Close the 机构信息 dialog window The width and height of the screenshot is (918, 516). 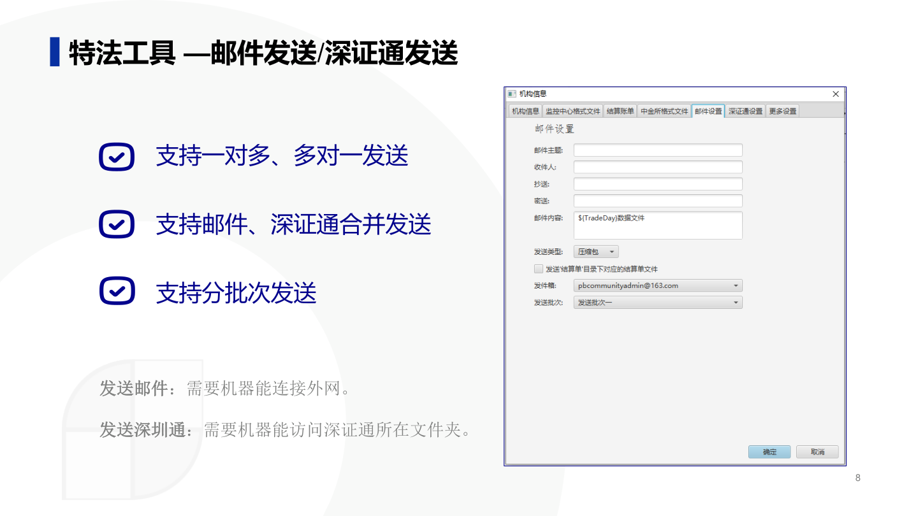pos(836,94)
